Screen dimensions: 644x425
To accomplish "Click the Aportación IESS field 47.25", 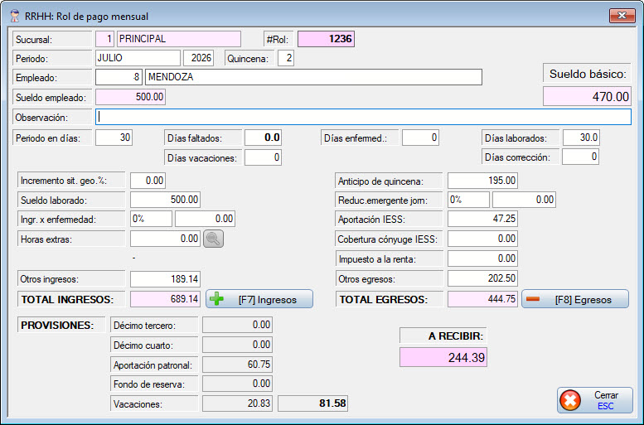I will (482, 219).
